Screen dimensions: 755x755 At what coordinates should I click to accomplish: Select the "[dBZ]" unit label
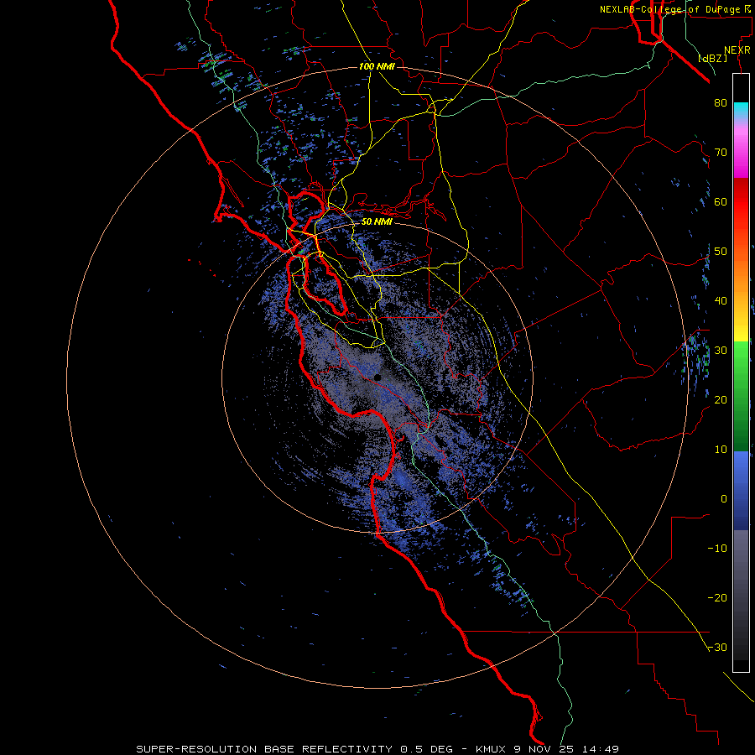coord(712,59)
